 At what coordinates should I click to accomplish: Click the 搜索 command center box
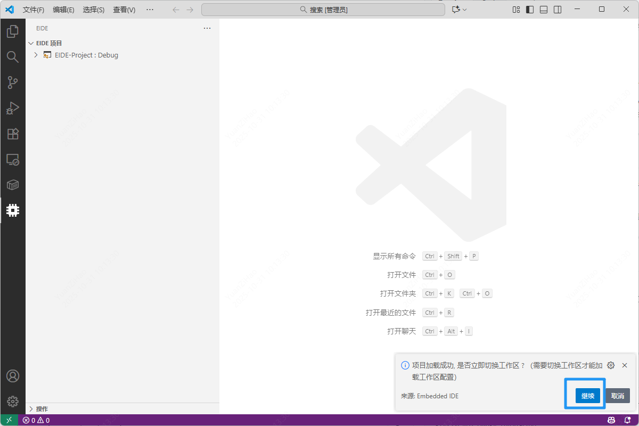323,10
